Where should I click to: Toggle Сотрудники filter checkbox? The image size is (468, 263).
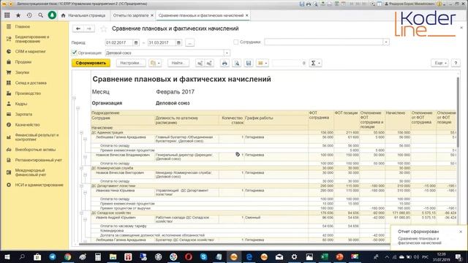click(x=235, y=42)
